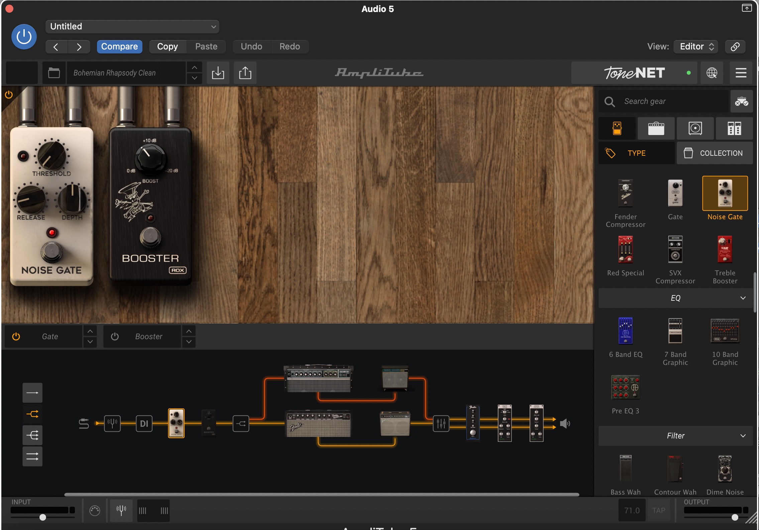Click the Copy button
Screen dimensions: 759x530
click(x=168, y=47)
